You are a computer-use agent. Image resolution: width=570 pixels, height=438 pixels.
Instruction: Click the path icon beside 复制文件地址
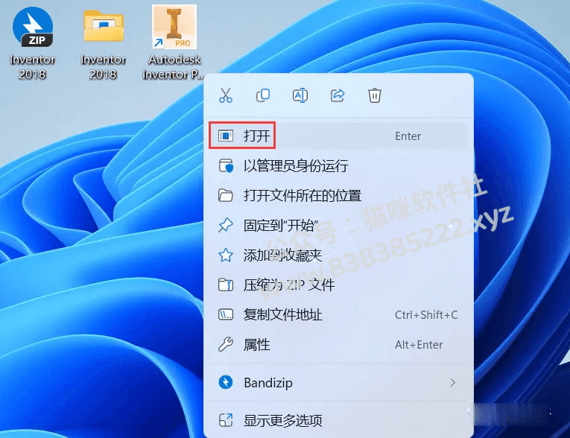point(226,315)
